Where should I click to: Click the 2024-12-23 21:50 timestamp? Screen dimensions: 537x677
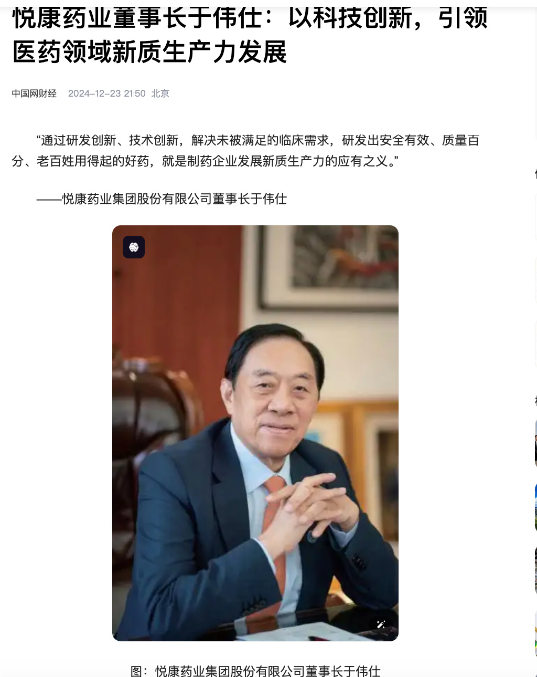click(x=107, y=93)
